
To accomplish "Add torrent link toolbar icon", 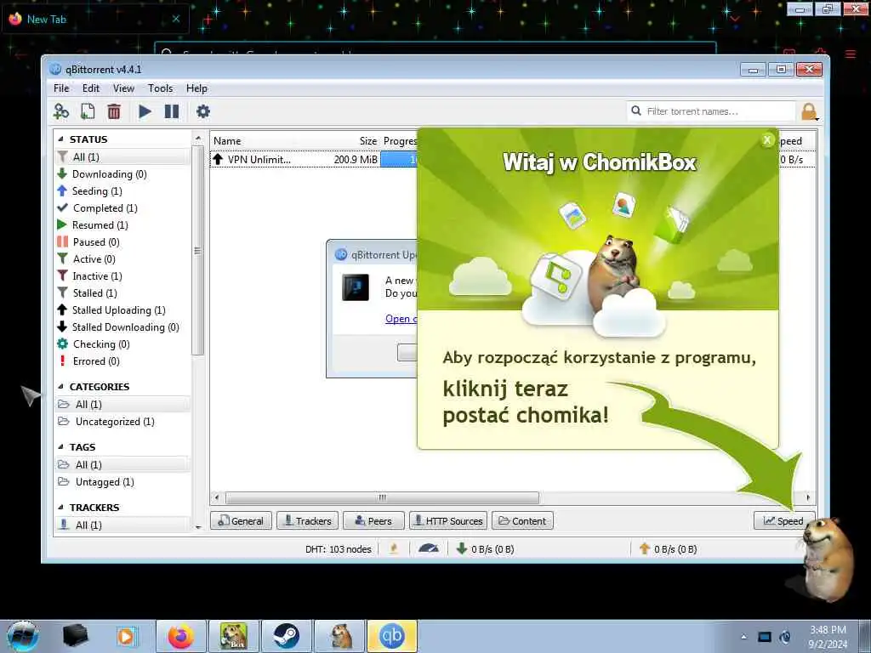I will [x=61, y=111].
